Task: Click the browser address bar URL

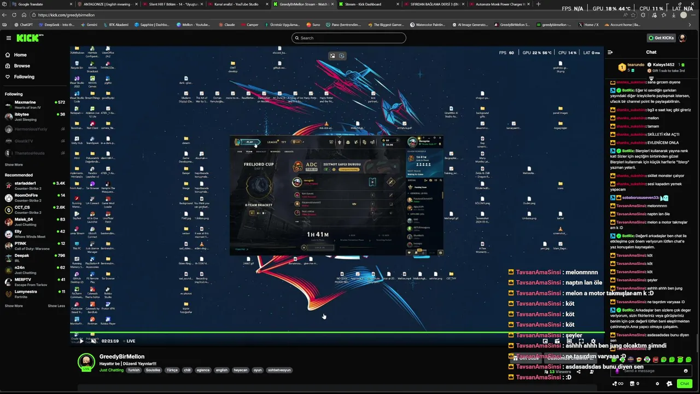Action: coord(67,15)
